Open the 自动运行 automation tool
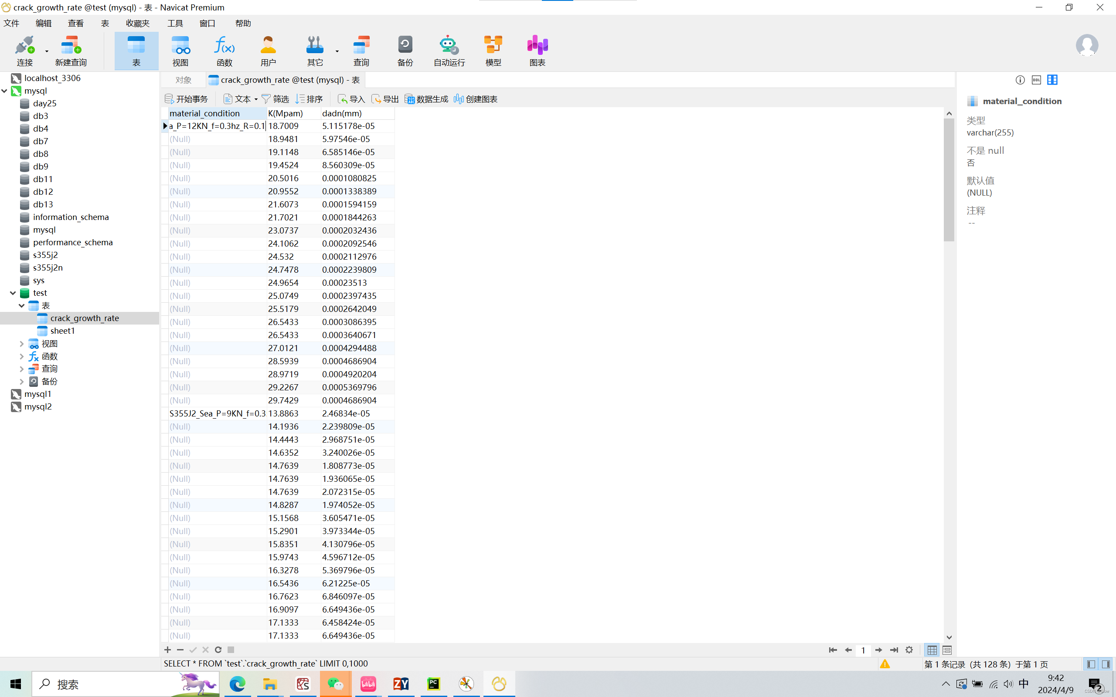 point(449,51)
